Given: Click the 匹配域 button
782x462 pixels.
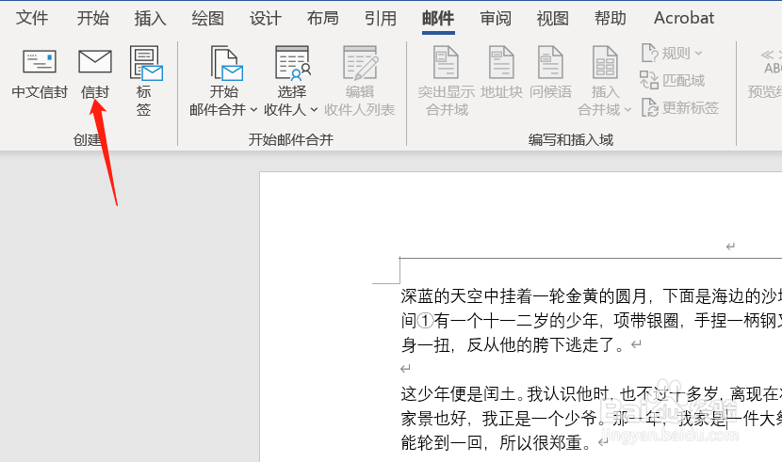Looking at the screenshot, I should 672,80.
